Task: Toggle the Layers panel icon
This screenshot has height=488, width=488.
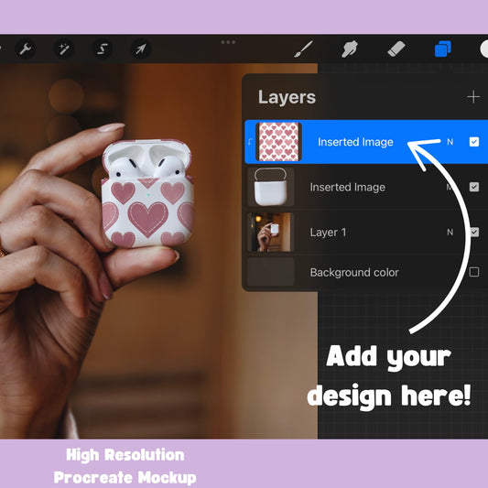Action: (x=442, y=49)
